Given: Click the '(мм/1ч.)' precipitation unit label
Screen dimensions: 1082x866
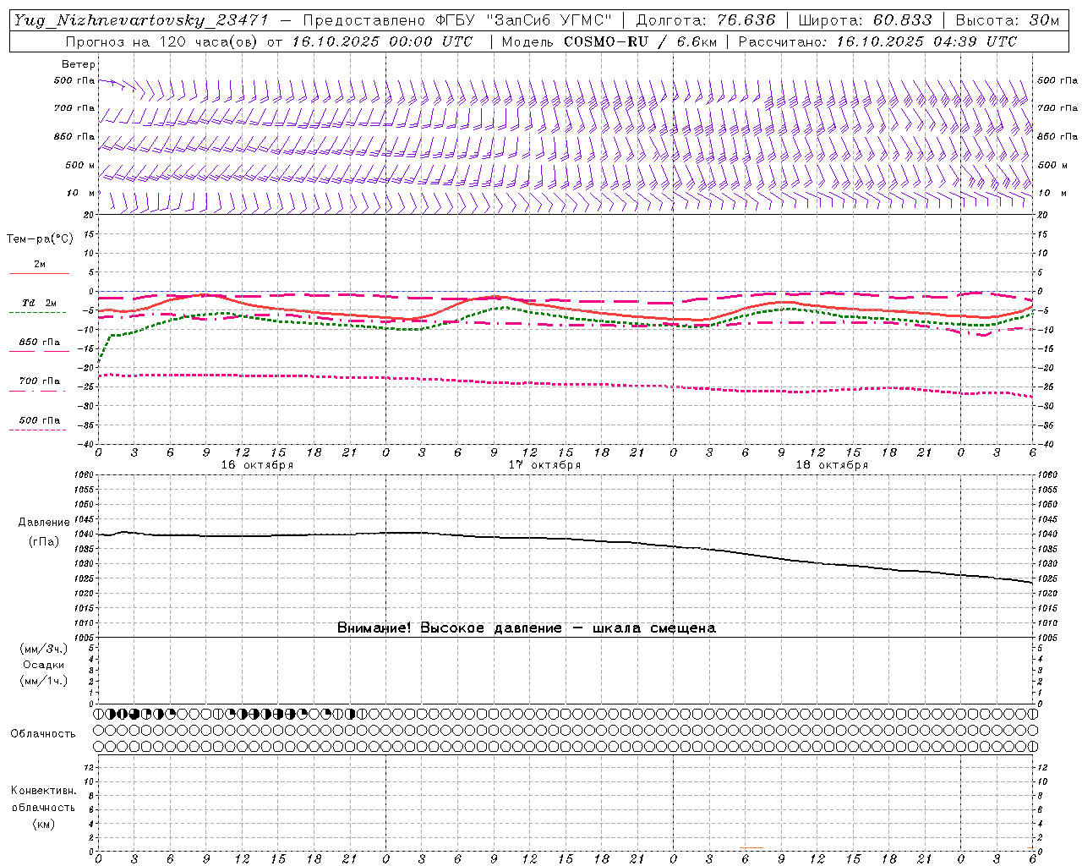Looking at the screenshot, I should point(44,681).
